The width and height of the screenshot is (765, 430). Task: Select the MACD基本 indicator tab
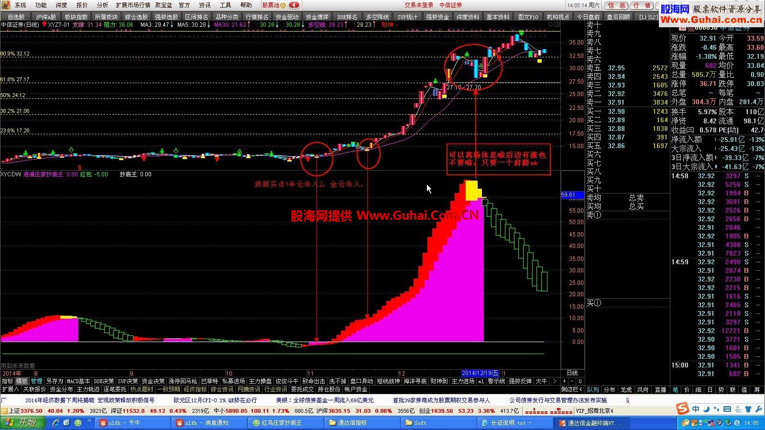click(78, 381)
